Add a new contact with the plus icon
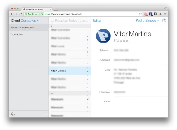This screenshot has height=130, width=177. point(45,114)
